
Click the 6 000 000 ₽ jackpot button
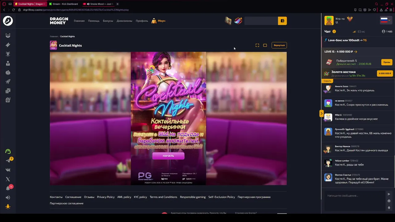(x=385, y=73)
